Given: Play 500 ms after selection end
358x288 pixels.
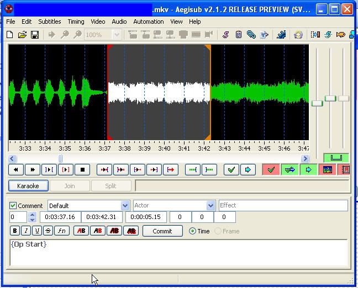Looking at the screenshot, I should coord(121,169).
